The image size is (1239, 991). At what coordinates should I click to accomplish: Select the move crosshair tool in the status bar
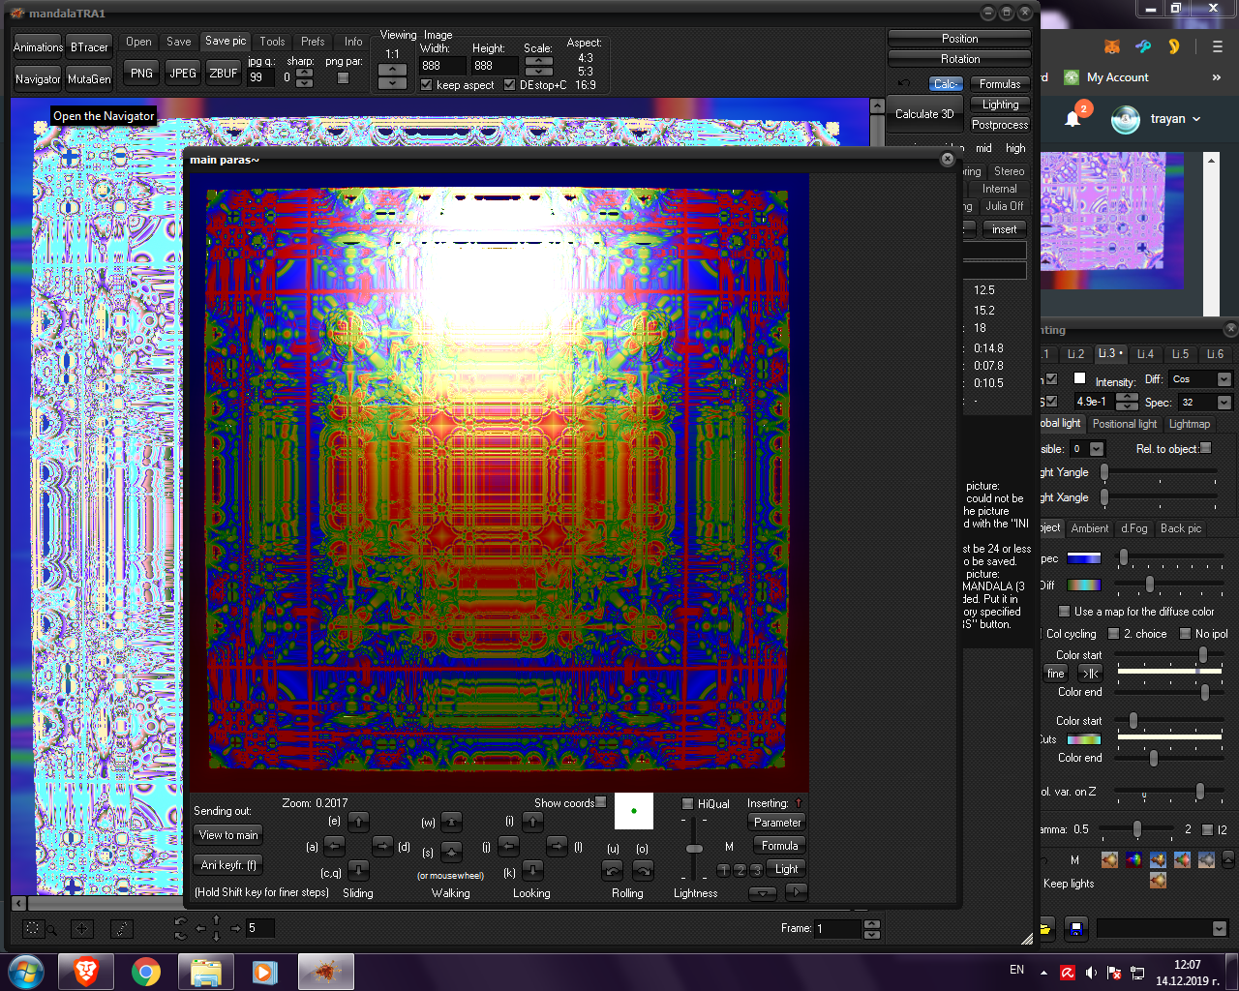81,929
